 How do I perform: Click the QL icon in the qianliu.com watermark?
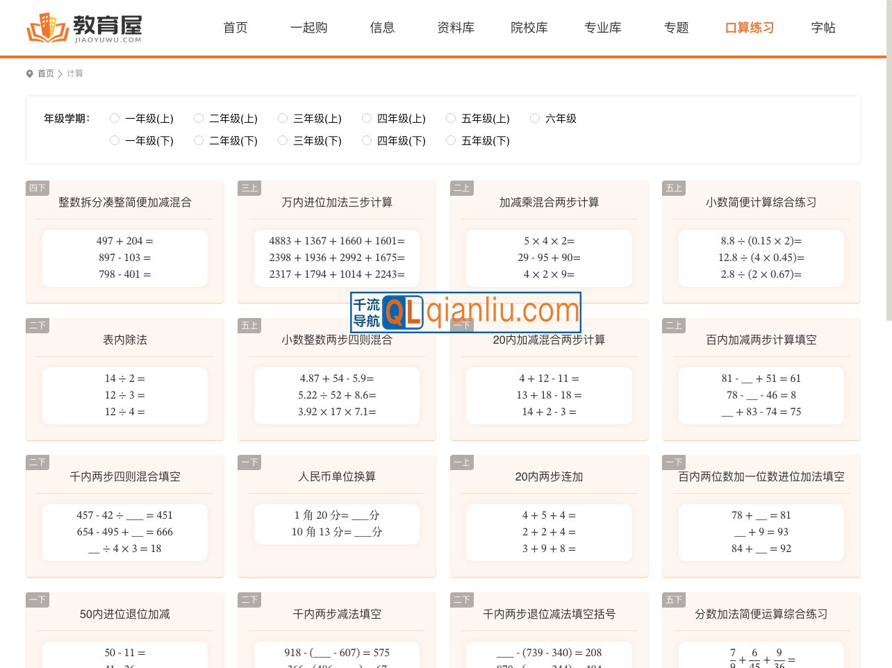coord(402,312)
